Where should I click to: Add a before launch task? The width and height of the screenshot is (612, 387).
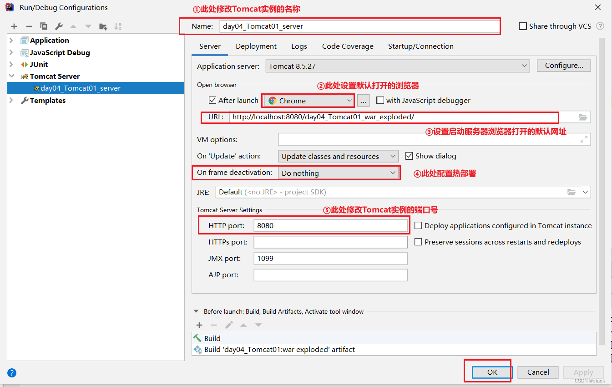click(x=199, y=325)
